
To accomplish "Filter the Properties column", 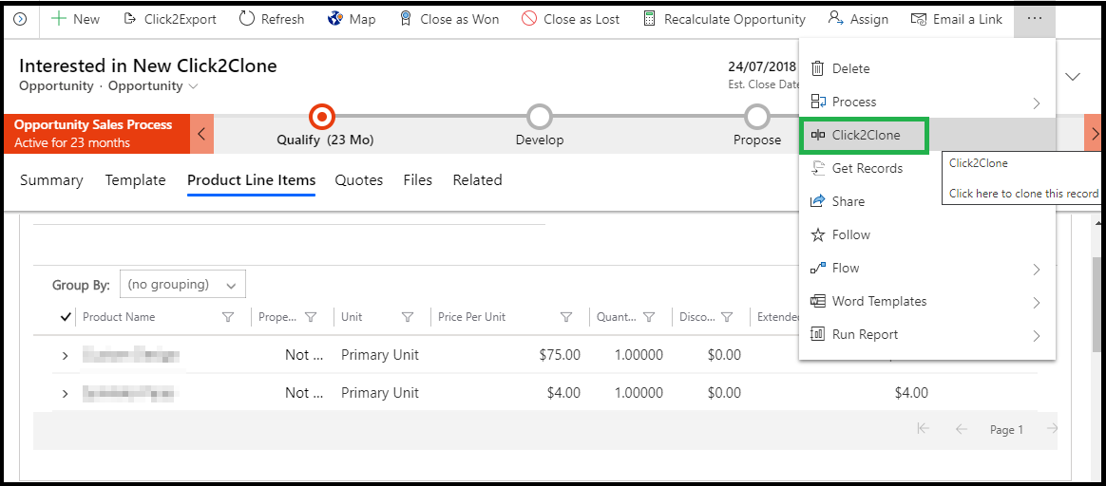I will tap(311, 317).
